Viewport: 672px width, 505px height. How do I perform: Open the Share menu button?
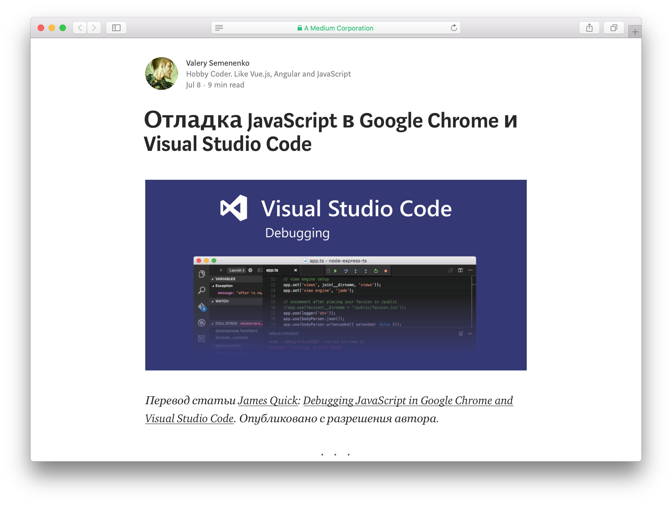click(589, 28)
